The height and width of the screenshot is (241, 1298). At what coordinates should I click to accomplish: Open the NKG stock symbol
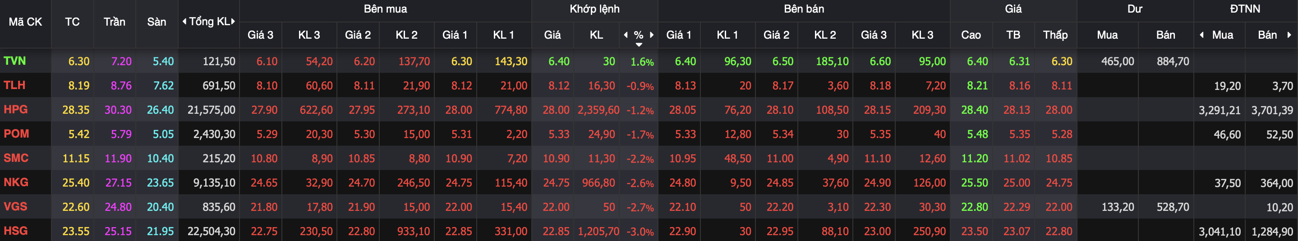[x=16, y=182]
